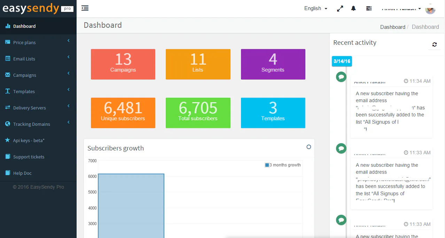Screen dimensions: 445x238
Task: Click the circle icon in Subscribers growth
Action: pyautogui.click(x=309, y=147)
